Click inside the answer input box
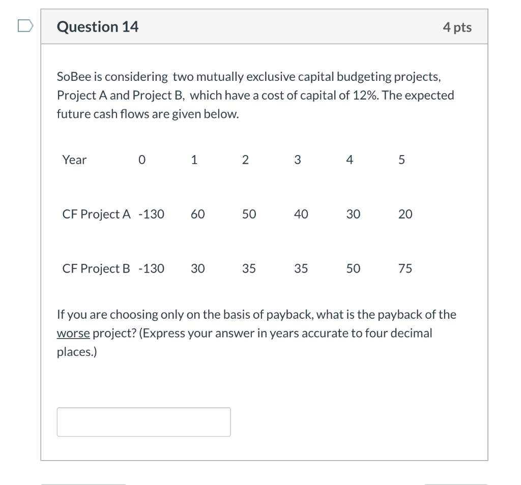This screenshot has height=485, width=521. [143, 421]
